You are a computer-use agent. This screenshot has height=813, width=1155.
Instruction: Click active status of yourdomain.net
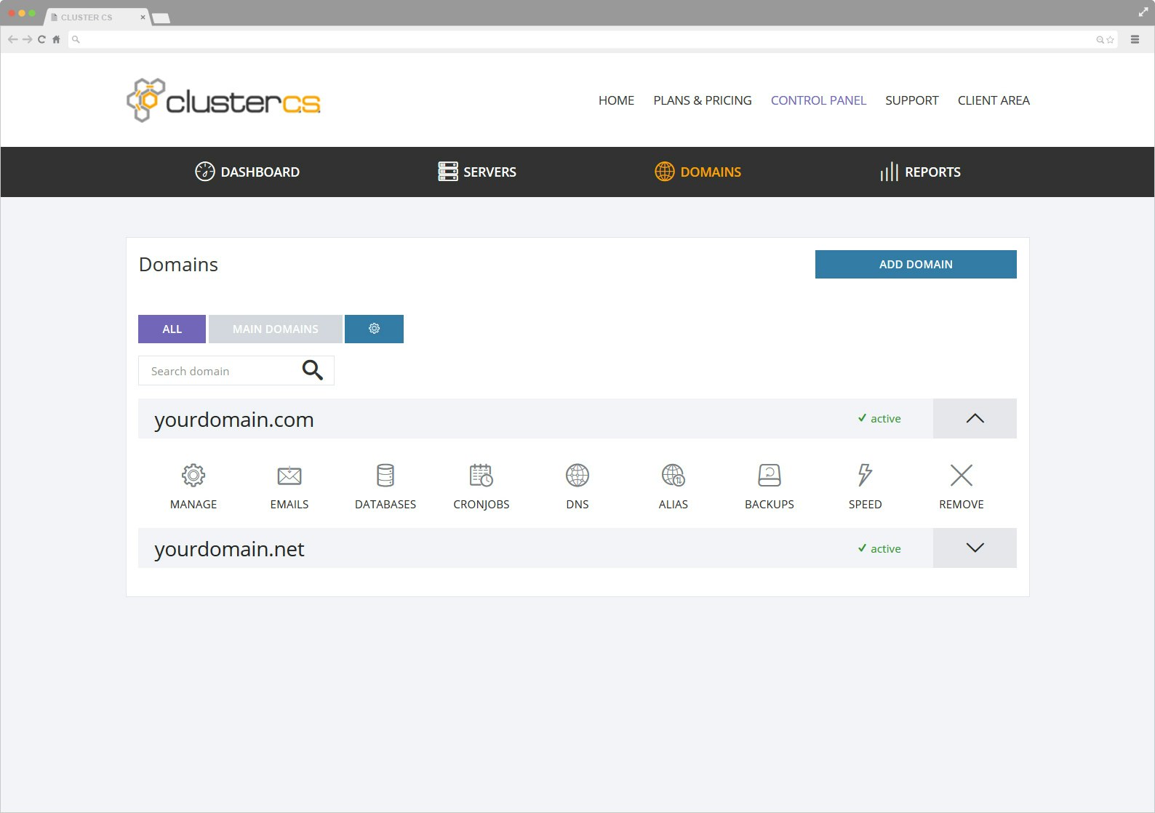coord(879,548)
